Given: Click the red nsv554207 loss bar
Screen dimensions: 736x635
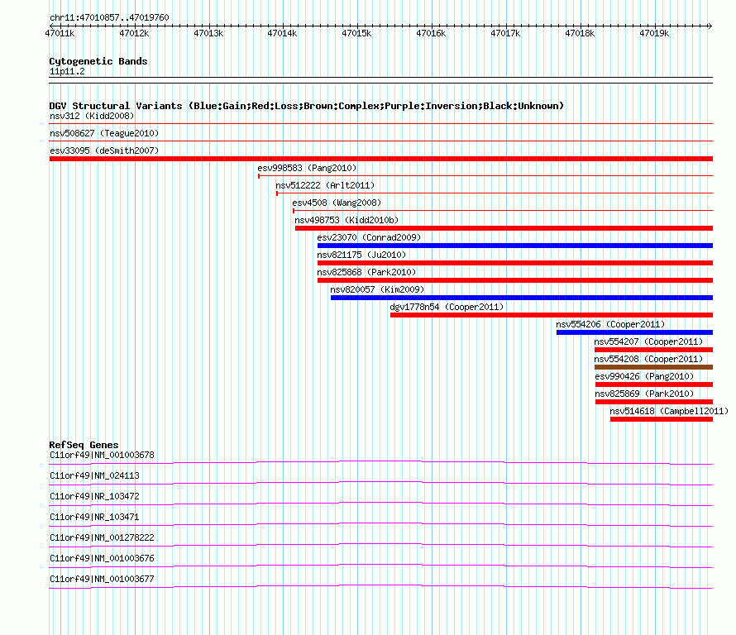Looking at the screenshot, I should tap(653, 350).
